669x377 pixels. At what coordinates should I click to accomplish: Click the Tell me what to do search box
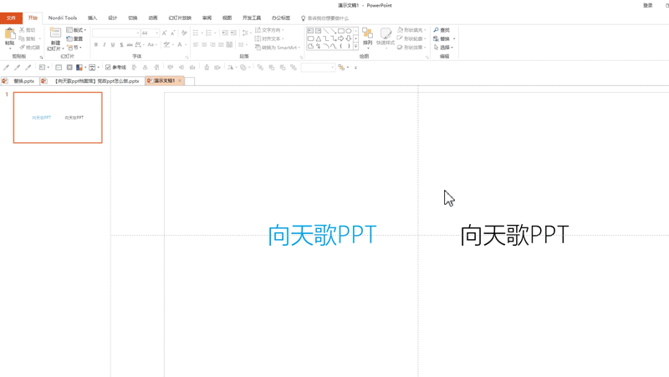pos(325,18)
